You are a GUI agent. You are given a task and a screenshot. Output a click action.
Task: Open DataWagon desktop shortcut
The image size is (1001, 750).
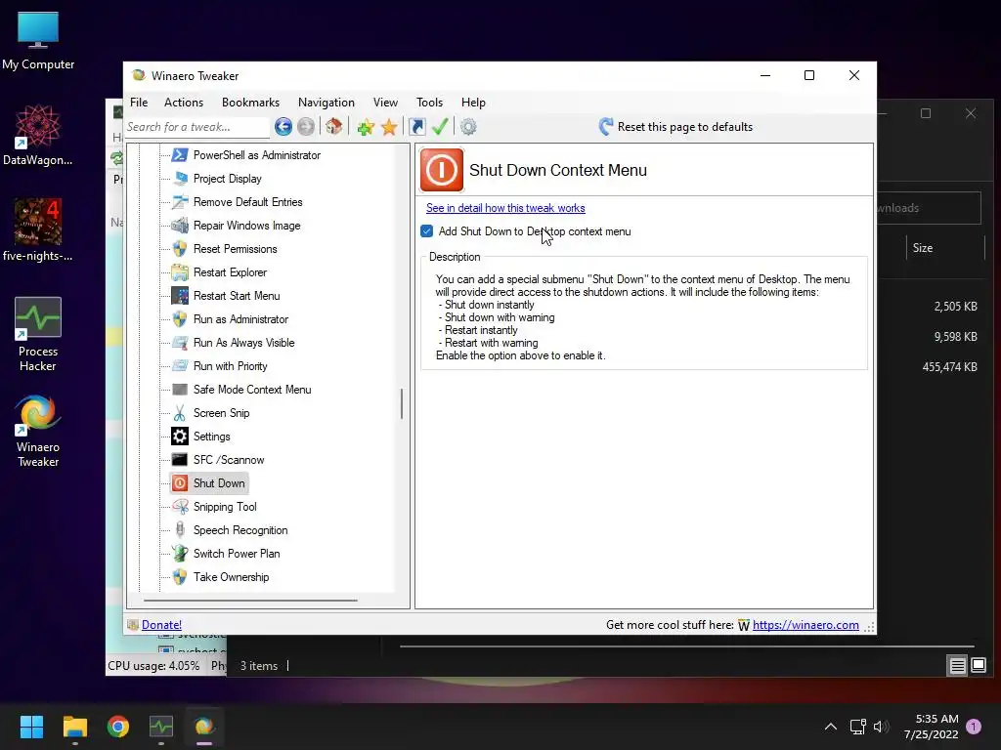[x=38, y=135]
